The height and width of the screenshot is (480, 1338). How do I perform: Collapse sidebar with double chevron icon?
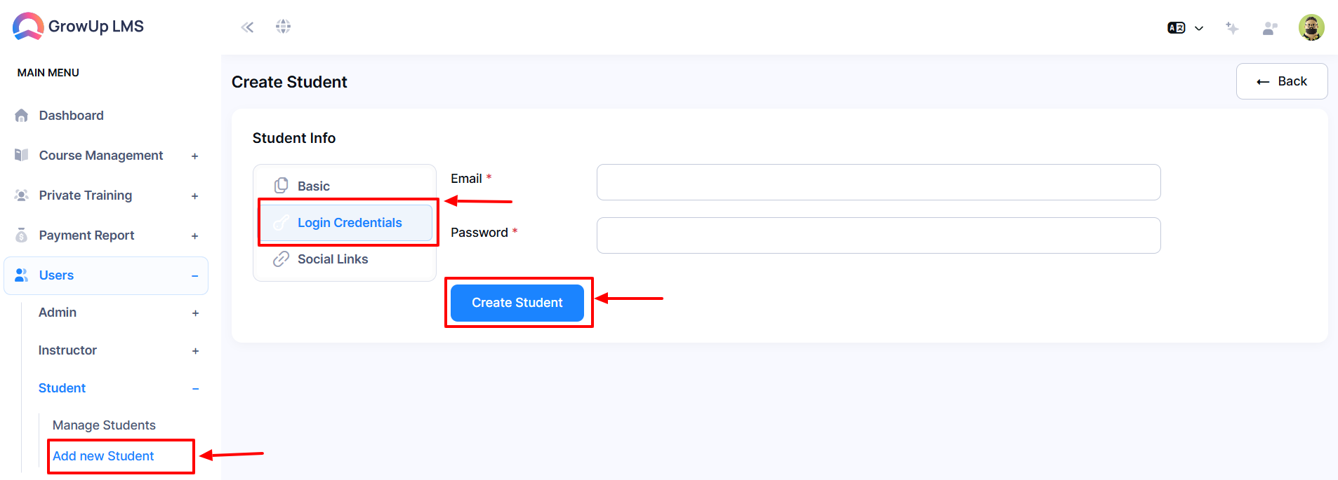[x=247, y=27]
